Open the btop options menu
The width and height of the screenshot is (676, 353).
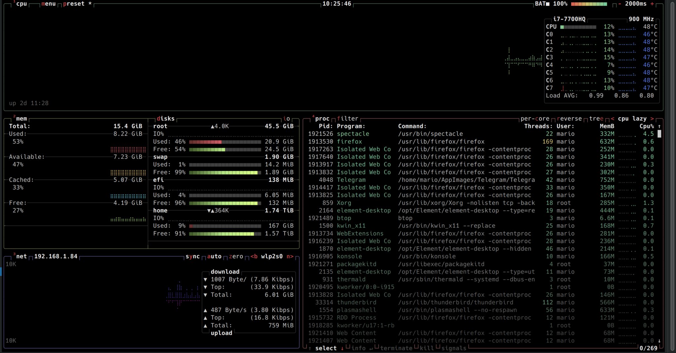pyautogui.click(x=49, y=4)
